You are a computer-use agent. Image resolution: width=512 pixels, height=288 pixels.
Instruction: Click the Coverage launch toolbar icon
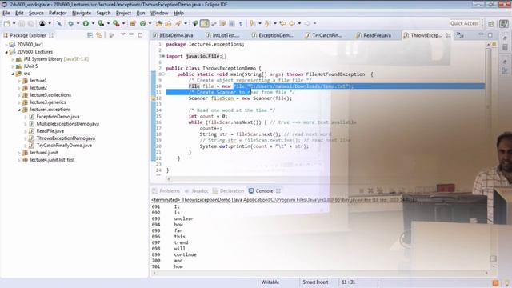click(x=101, y=23)
